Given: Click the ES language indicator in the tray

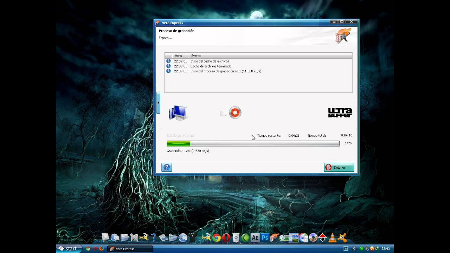Looking at the screenshot, I should (x=346, y=249).
